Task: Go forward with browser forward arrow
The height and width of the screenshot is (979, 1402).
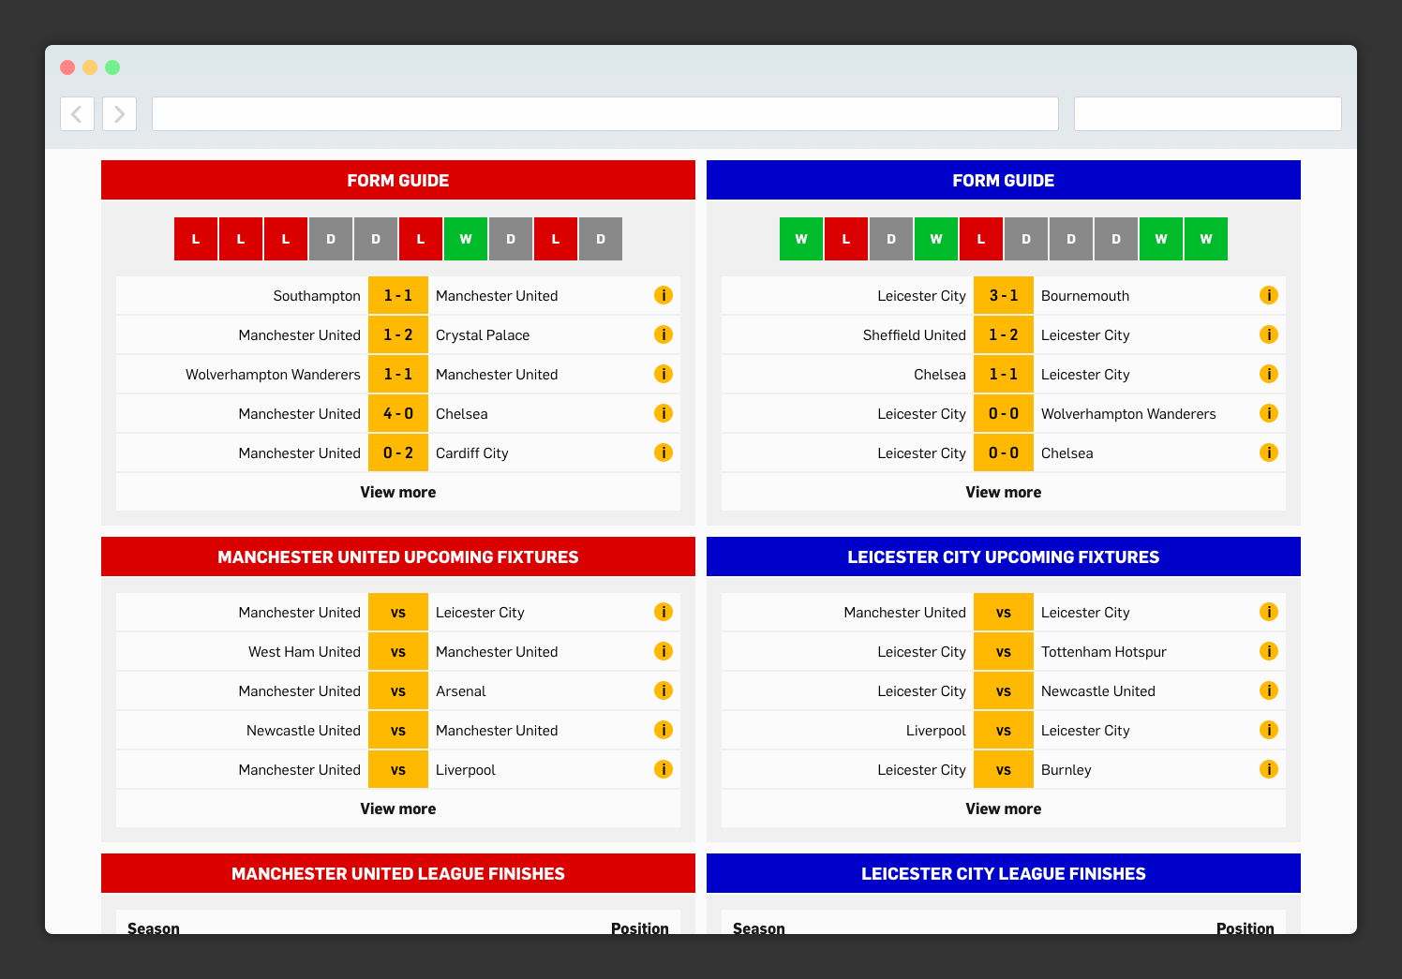Action: 119,113
